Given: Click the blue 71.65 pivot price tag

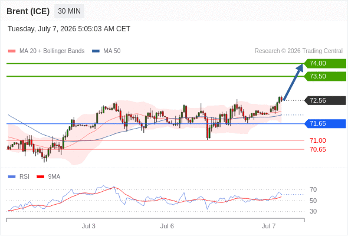Looking at the screenshot, I should 325,124.
